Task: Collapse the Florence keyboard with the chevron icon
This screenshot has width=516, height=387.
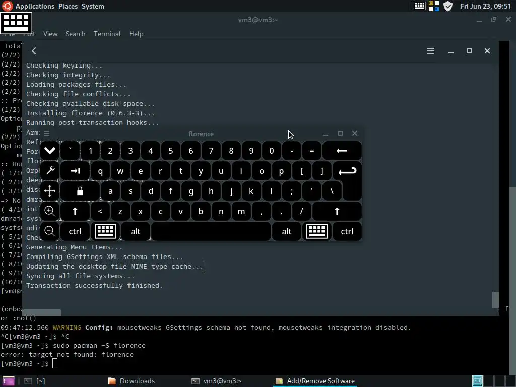Action: [x=50, y=151]
